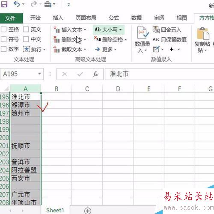
Task: Click the fx insert function icon
Action: click(x=95, y=74)
